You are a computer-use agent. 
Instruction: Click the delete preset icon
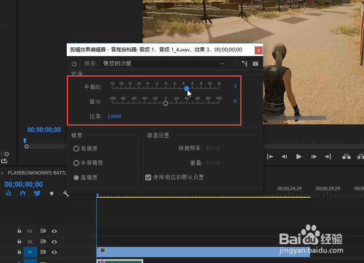(255, 64)
